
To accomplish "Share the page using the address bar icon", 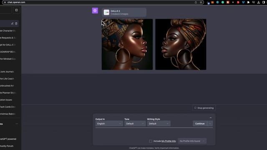I will point(196,2).
